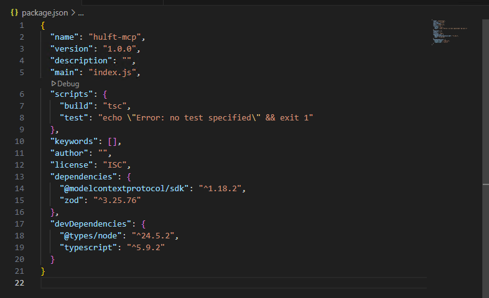Click the breadcrumb ellipsis after package.json
The height and width of the screenshot is (298, 489).
81,13
